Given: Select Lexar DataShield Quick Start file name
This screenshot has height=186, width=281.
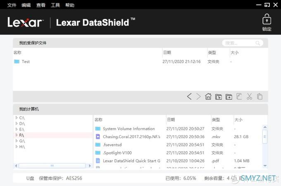Looking at the screenshot, I should coord(131,160).
